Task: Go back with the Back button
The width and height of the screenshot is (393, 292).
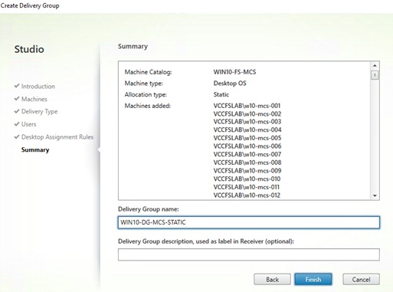Action: click(272, 279)
